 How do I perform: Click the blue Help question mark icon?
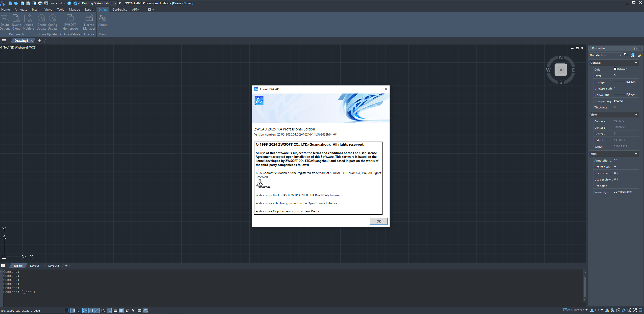[x=69, y=3]
